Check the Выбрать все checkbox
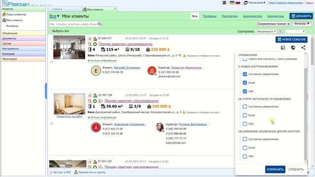This screenshot has height=177, width=315. point(50,31)
